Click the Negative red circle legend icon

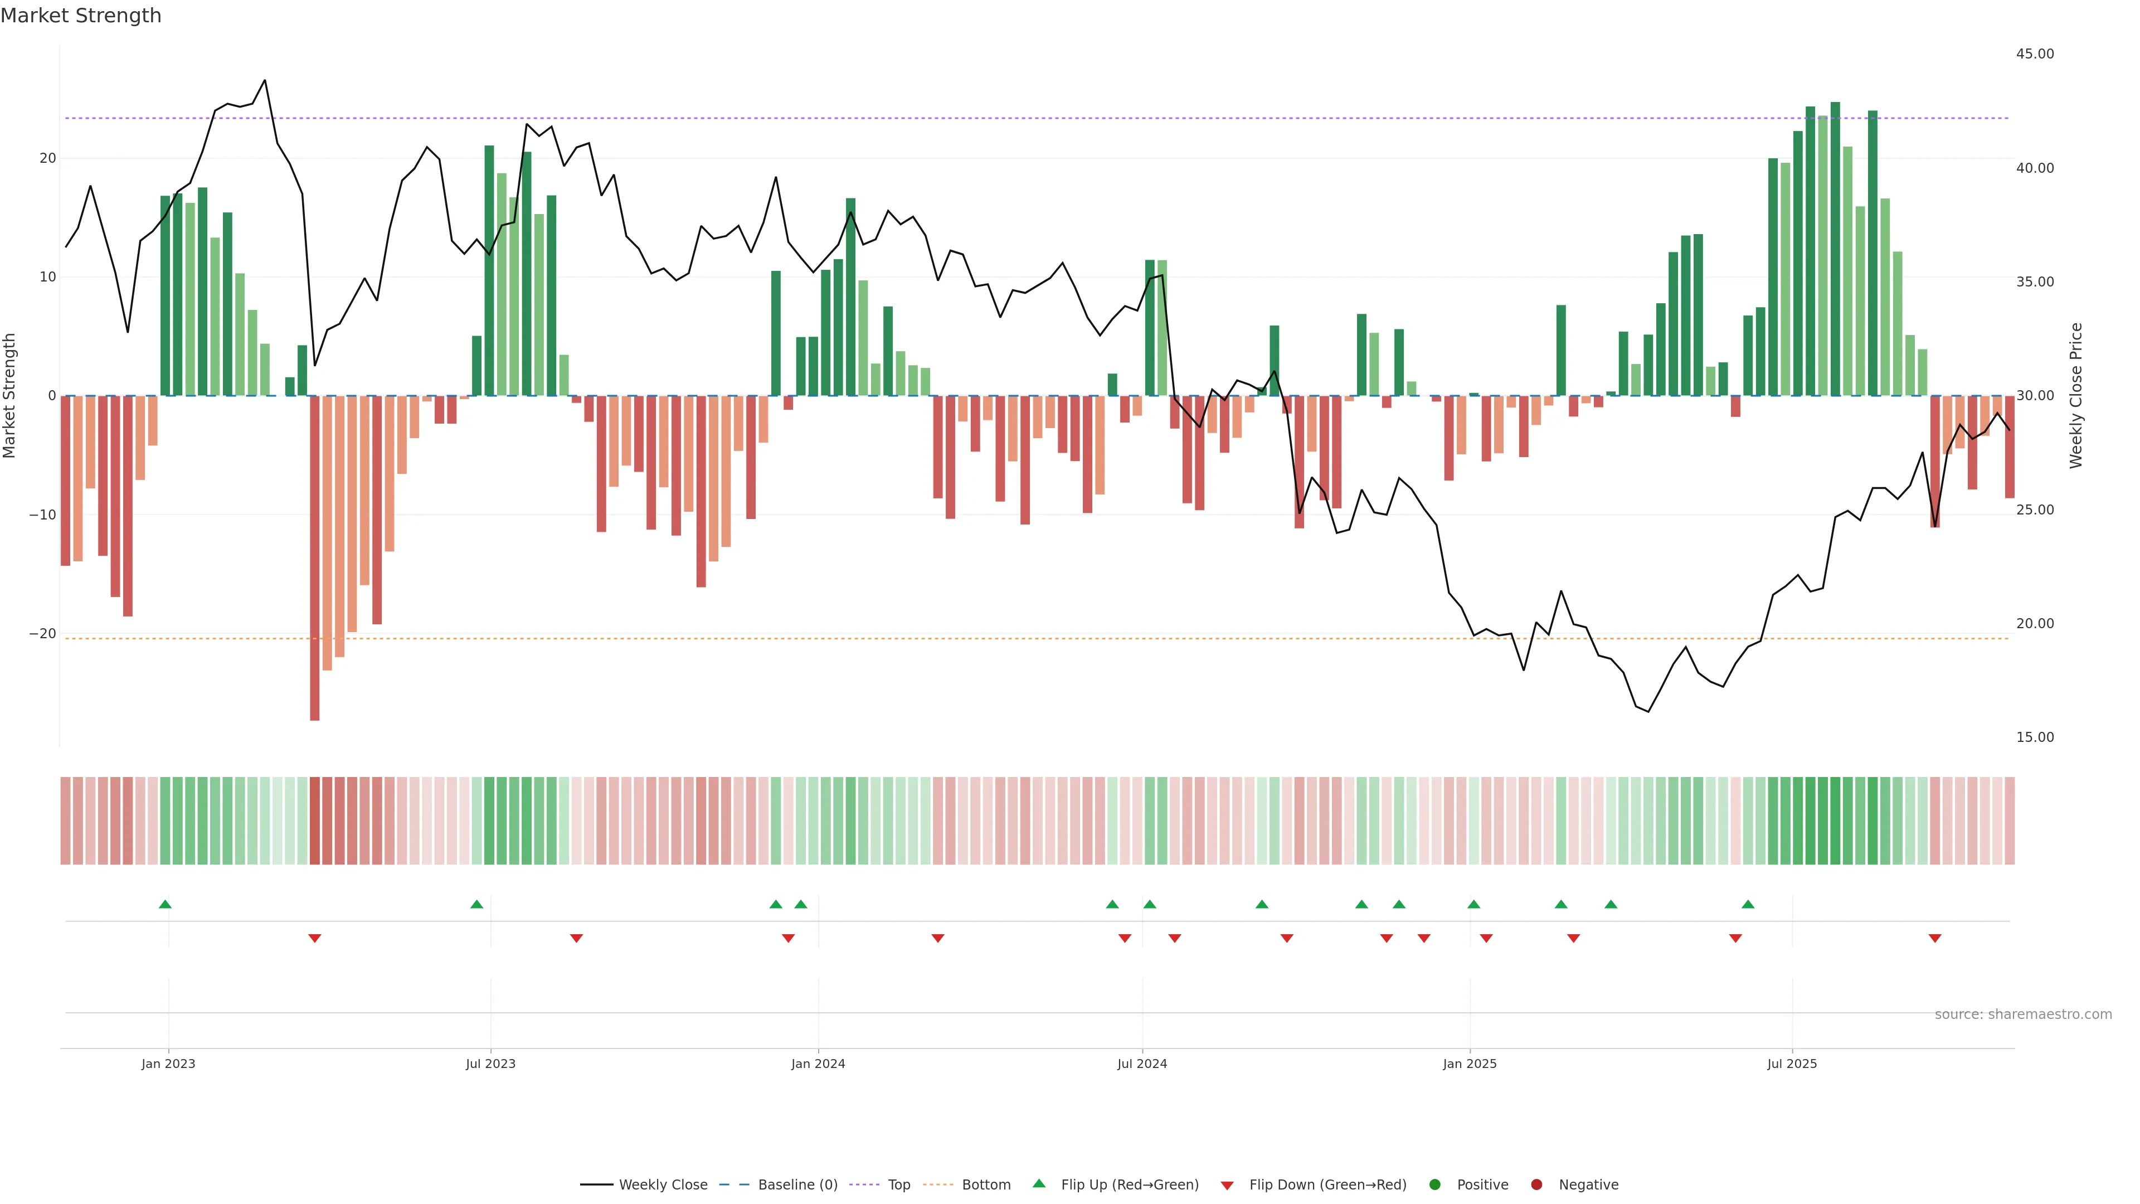[x=1536, y=1185]
